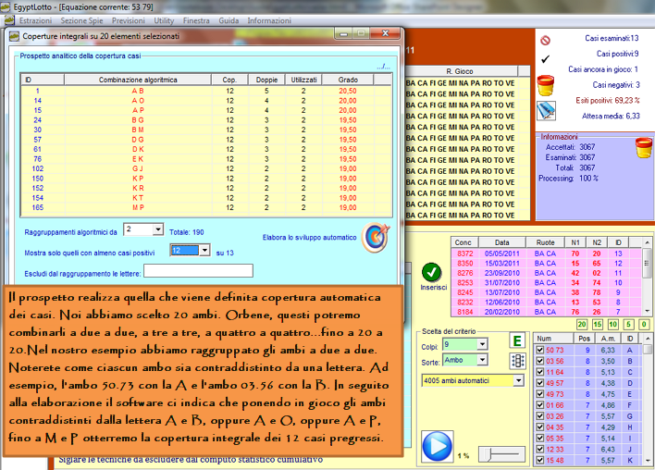Click the blue book icon near Attesa media

546,111
